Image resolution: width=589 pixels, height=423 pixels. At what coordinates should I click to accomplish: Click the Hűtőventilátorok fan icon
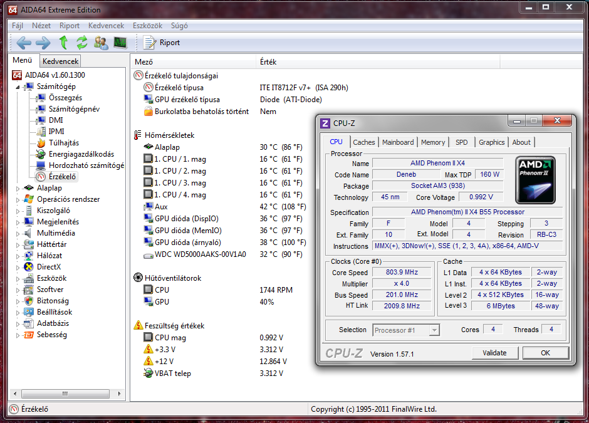click(x=138, y=278)
